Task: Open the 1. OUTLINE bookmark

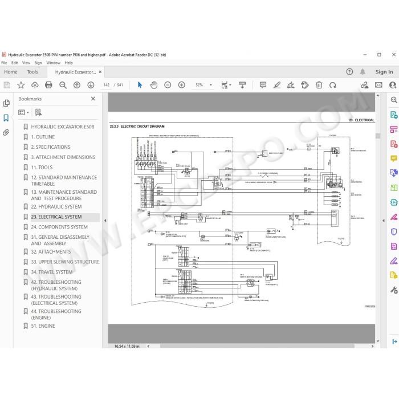Action: (x=43, y=137)
